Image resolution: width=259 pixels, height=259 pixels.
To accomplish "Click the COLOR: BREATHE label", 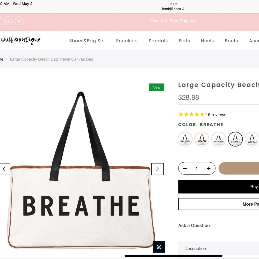I will [200, 125].
